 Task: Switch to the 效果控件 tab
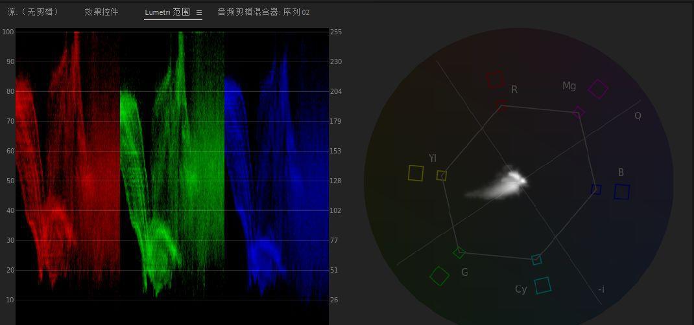point(101,12)
